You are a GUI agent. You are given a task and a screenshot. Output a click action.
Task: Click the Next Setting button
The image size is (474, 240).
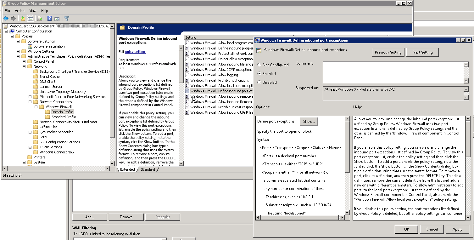coord(422,52)
